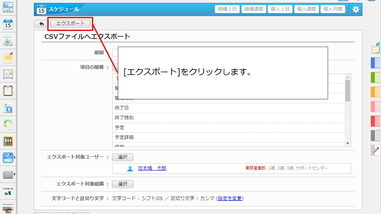Click the エクスポート button

70,24
